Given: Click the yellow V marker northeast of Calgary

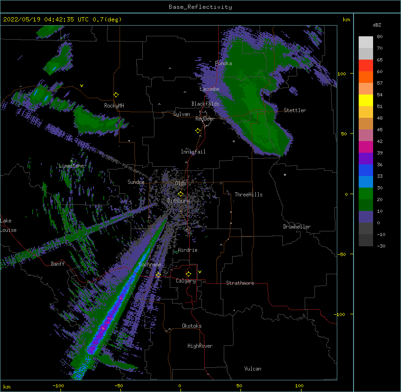Looking at the screenshot, I should (x=200, y=272).
